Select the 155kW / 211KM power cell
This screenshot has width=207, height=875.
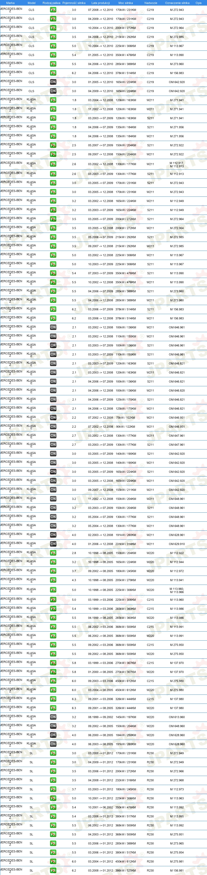click(x=126, y=490)
